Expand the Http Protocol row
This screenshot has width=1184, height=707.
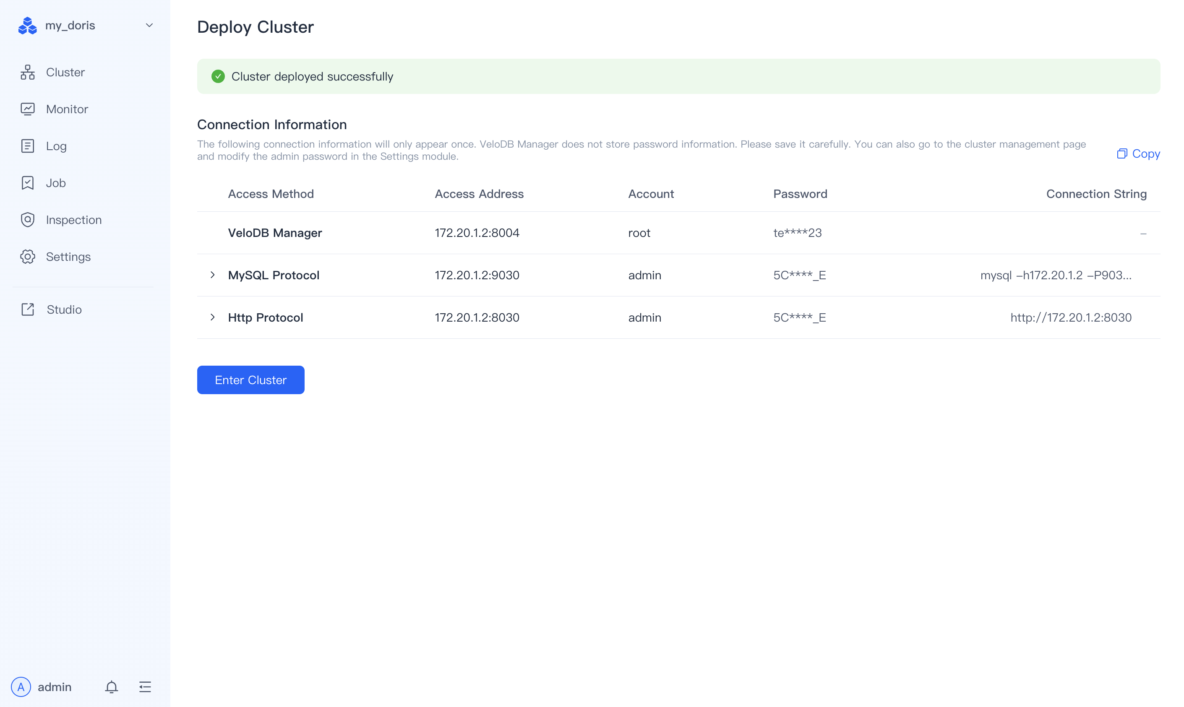(x=213, y=317)
